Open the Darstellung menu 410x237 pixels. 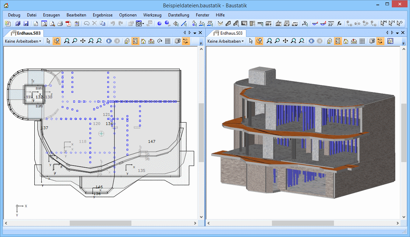click(x=178, y=15)
